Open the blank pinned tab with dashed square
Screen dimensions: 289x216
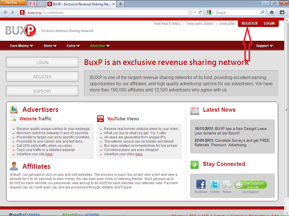tap(42, 4)
